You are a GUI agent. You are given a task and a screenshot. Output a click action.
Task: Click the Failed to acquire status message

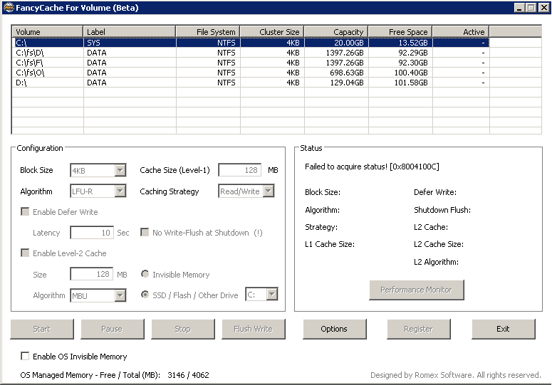click(372, 167)
